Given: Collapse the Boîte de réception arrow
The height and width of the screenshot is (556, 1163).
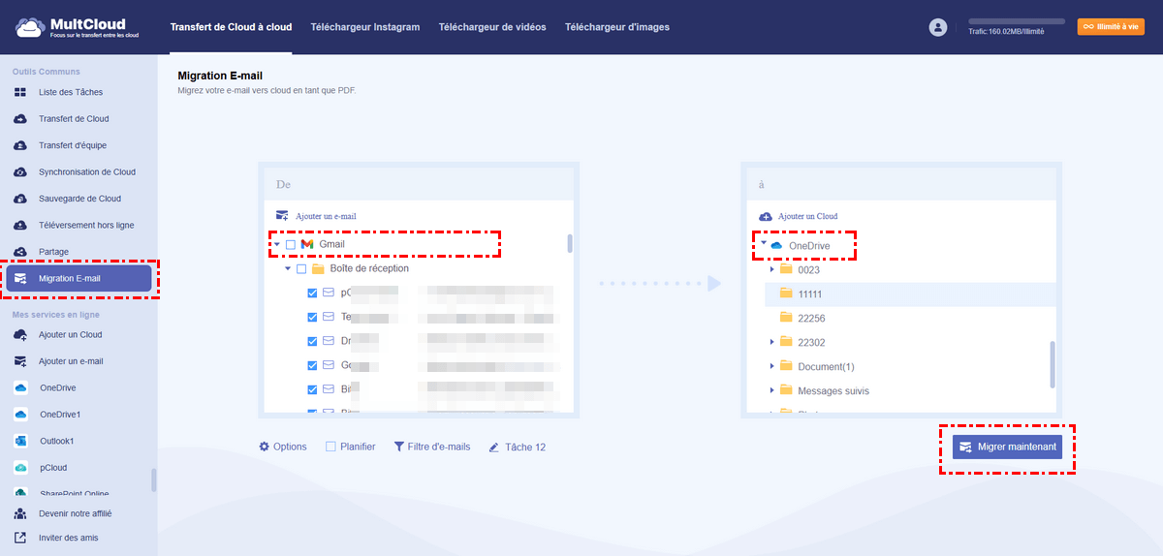Looking at the screenshot, I should pyautogui.click(x=288, y=269).
